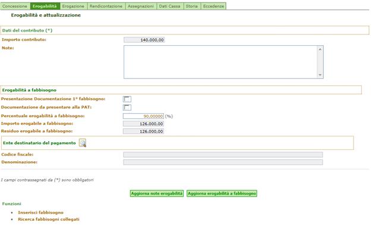
Task: Open the Ente destinatario search magnifier icon
Action: (83, 143)
